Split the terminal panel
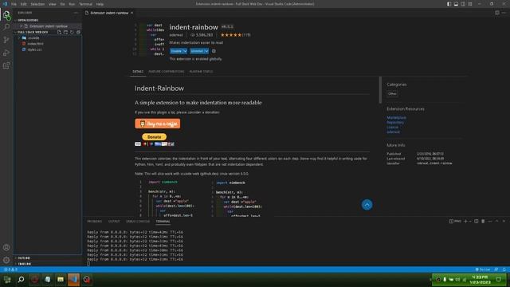 point(477,222)
